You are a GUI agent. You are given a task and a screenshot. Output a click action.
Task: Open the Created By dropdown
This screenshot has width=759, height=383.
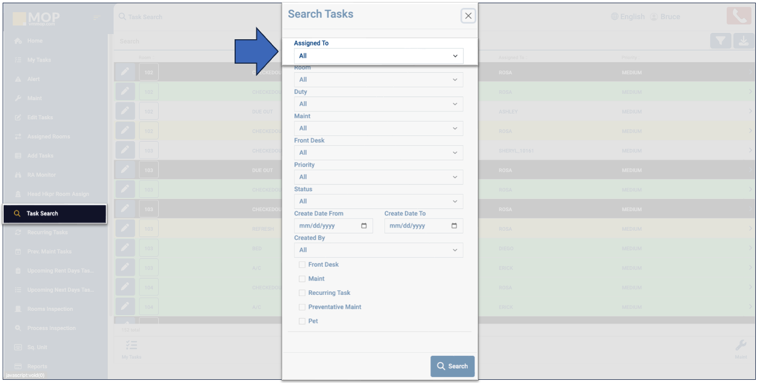tap(378, 250)
